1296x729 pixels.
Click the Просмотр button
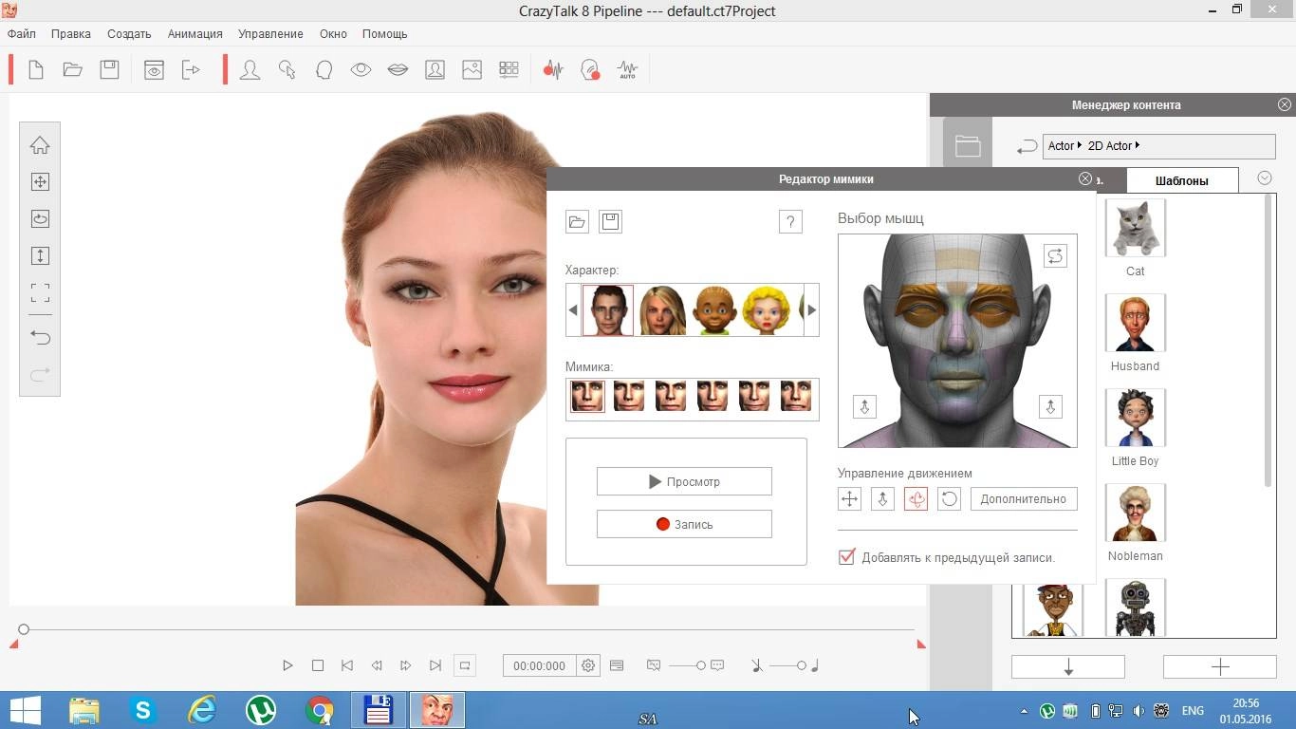tap(684, 481)
